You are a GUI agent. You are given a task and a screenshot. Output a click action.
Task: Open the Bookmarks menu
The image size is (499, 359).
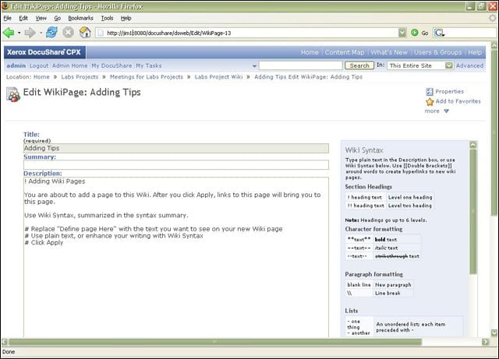click(x=80, y=18)
